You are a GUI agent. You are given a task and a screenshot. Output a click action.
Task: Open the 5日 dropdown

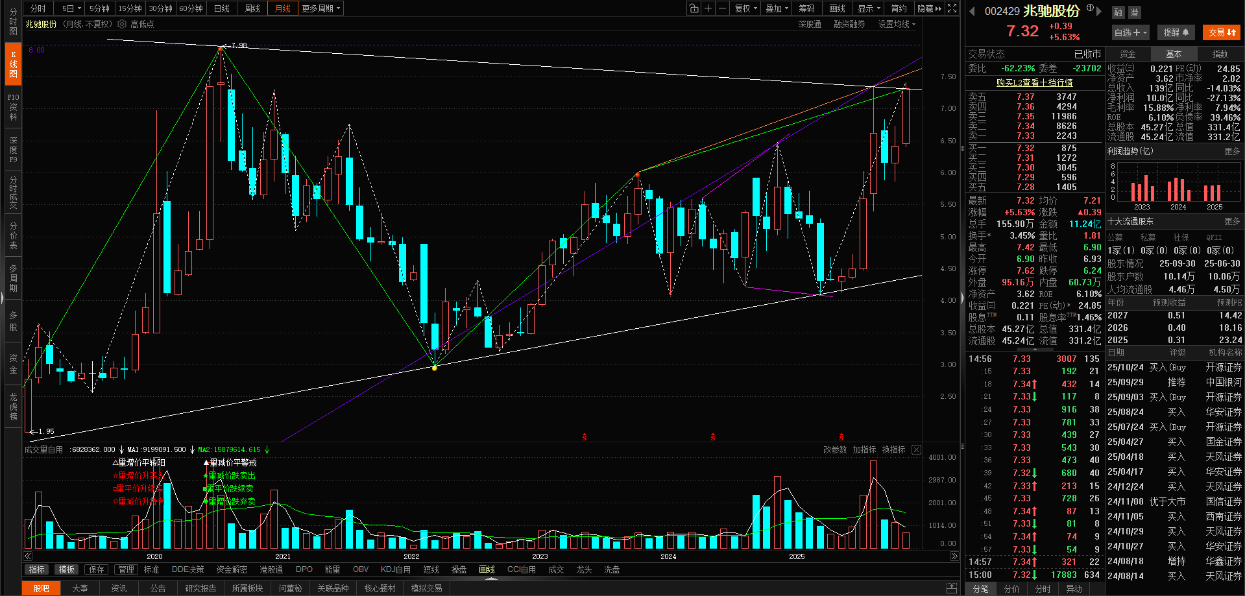[71, 8]
